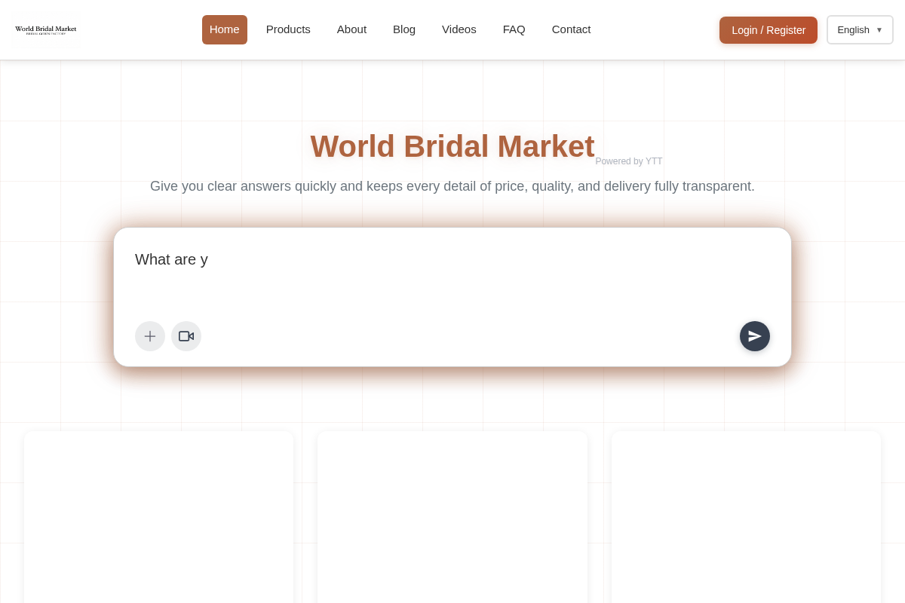Navigate to the Blog section
Image resolution: width=905 pixels, height=603 pixels.
[404, 29]
